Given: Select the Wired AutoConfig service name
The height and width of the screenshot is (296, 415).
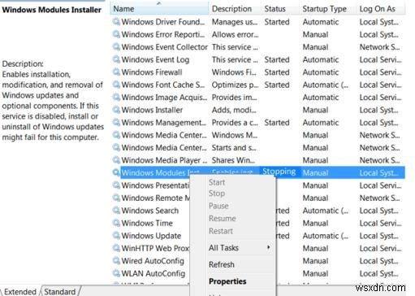Looking at the screenshot, I should click(x=153, y=261).
